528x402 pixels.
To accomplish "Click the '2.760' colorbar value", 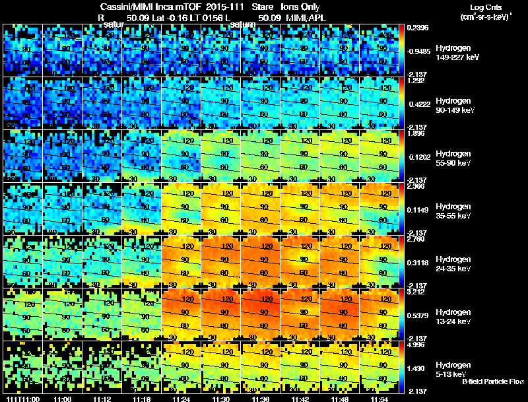I will [416, 240].
